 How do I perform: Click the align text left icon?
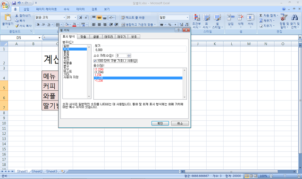pos(94,24)
